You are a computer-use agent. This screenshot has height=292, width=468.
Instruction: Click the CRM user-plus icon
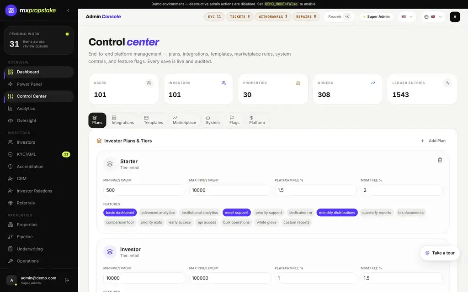11,179
